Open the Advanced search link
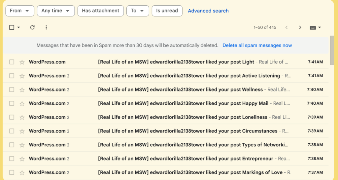 tap(208, 11)
